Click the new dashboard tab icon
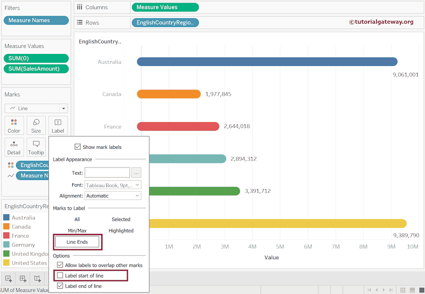Image resolution: width=425 pixels, height=294 pixels. tap(23, 278)
